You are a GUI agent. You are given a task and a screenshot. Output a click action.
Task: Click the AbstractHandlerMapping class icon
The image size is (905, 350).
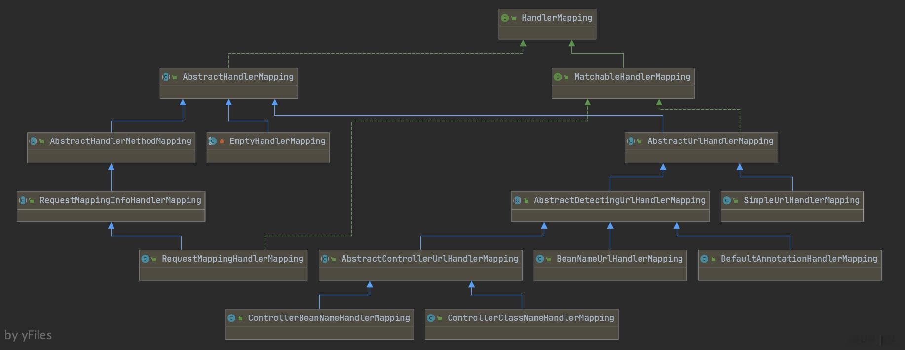click(166, 77)
